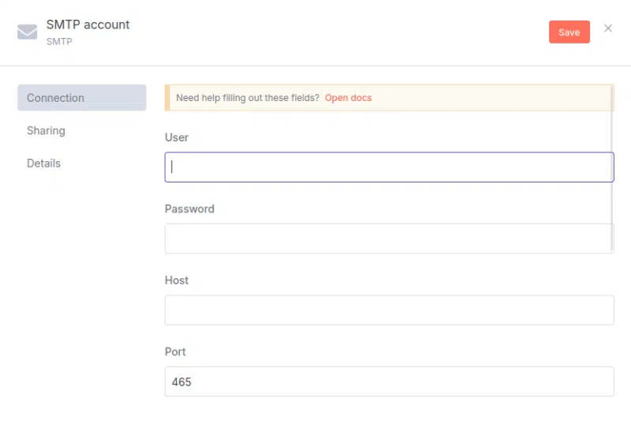Click the envelope icon beside SMTP account
631x421 pixels.
28,32
